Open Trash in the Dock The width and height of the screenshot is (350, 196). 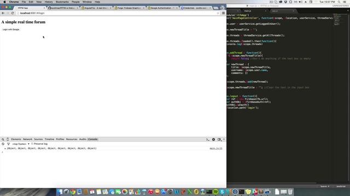point(290,192)
